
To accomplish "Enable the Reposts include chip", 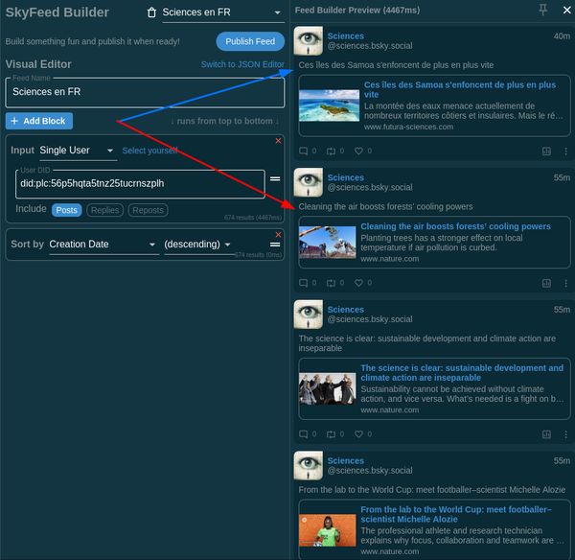I will [x=148, y=210].
